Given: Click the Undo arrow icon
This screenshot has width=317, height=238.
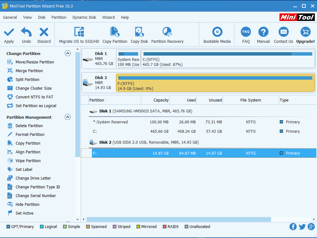Looking at the screenshot, I should 26,32.
